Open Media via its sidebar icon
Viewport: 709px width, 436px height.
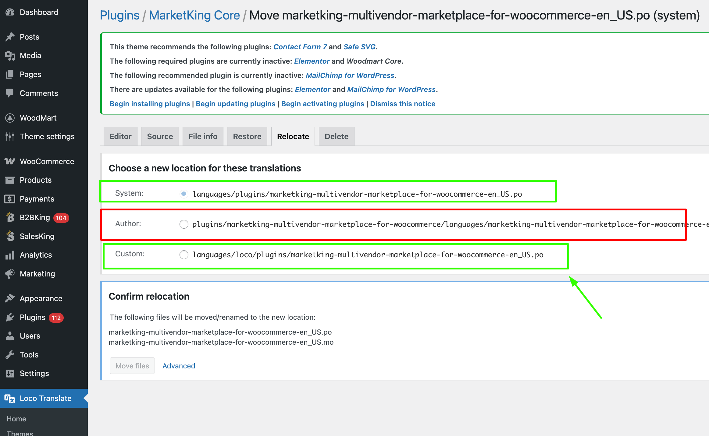tap(10, 56)
